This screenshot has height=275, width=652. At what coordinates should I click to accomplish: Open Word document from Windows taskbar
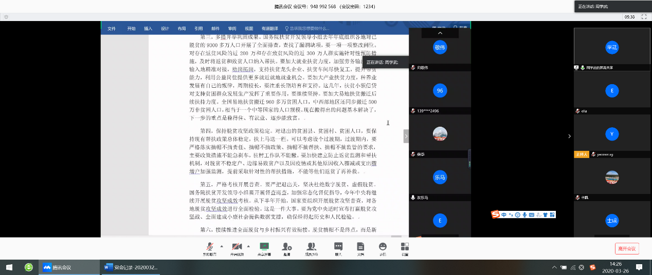[131, 267]
